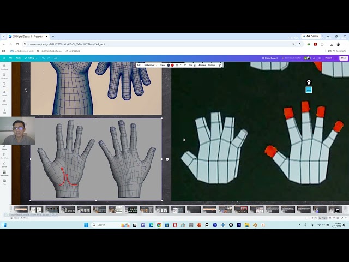Open the Meta Business Suite bookmark

click(x=22, y=51)
